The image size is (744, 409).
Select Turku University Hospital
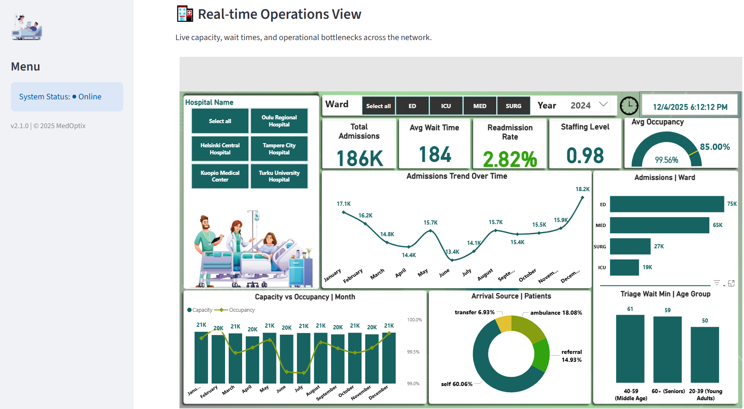279,176
